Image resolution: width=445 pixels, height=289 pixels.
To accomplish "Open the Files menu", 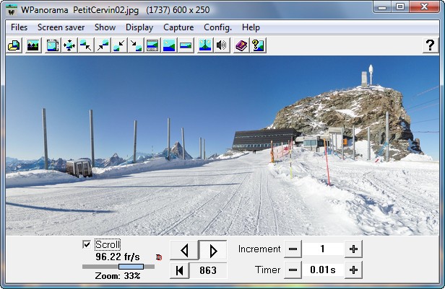I will click(x=20, y=27).
